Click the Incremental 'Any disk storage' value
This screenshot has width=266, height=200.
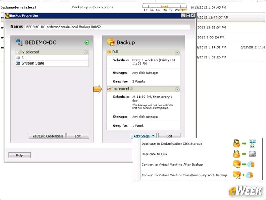coord(145,117)
